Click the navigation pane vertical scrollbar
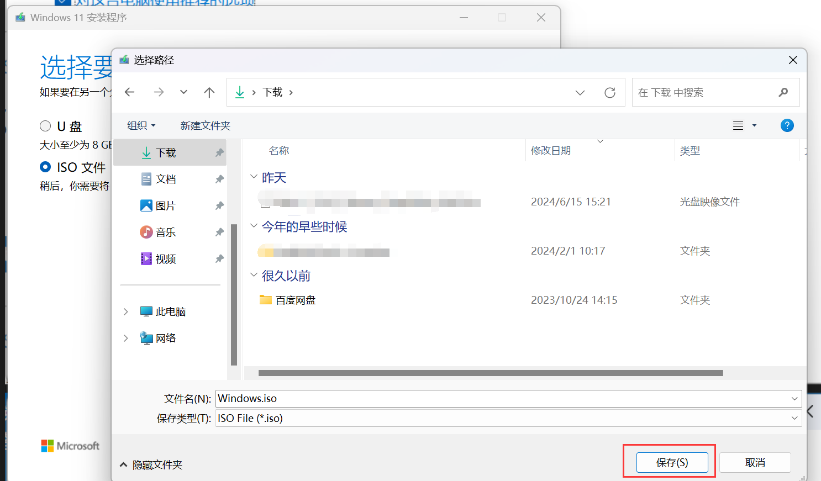Image resolution: width=821 pixels, height=481 pixels. click(x=234, y=294)
